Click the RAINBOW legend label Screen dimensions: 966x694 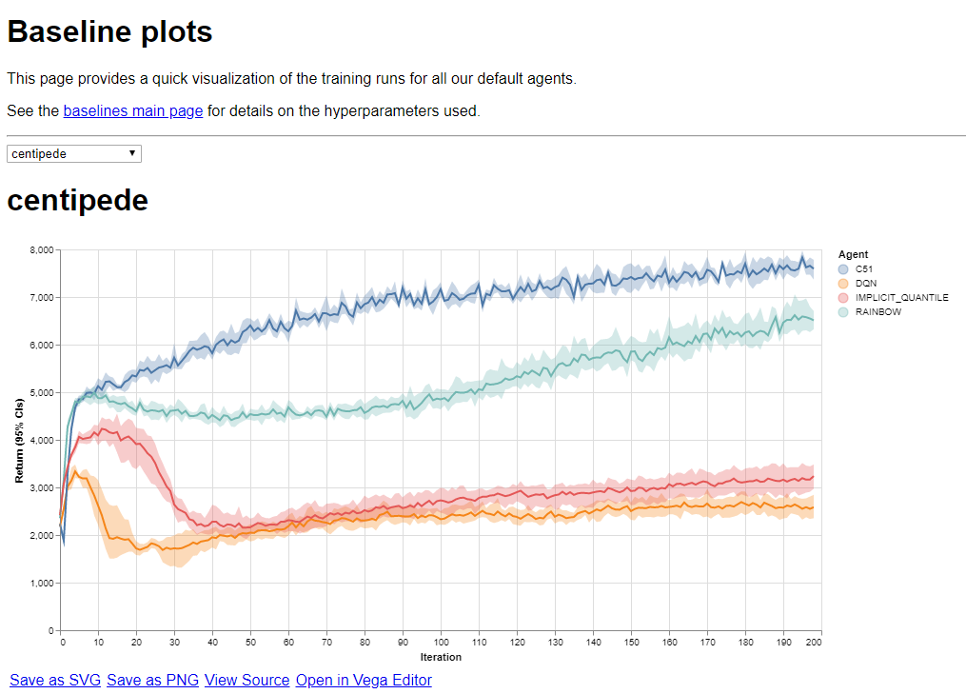(x=877, y=312)
